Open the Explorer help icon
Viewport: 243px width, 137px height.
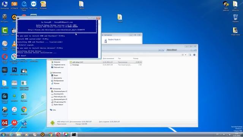[194, 55]
